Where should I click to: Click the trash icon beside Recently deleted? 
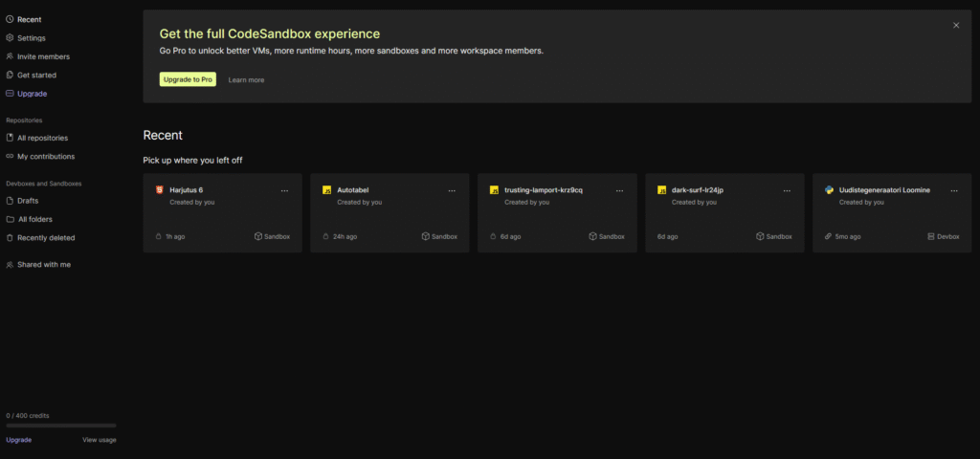10,237
